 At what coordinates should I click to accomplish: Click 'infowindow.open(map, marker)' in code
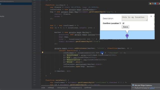click(x=79, y=66)
